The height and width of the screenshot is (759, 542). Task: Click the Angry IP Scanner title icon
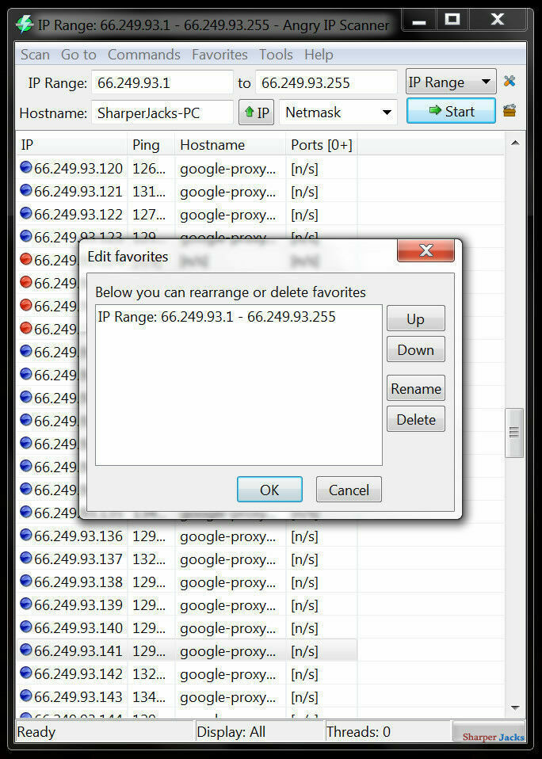pyautogui.click(x=25, y=25)
